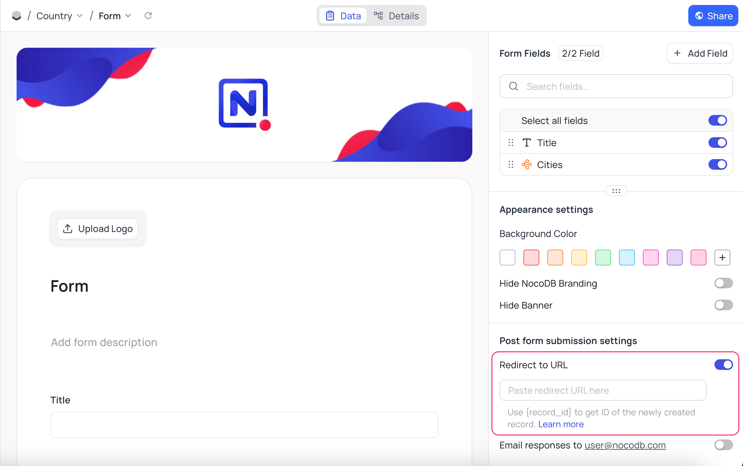Click the Title text type icon
Screen dimensions: 743x466
tap(526, 143)
